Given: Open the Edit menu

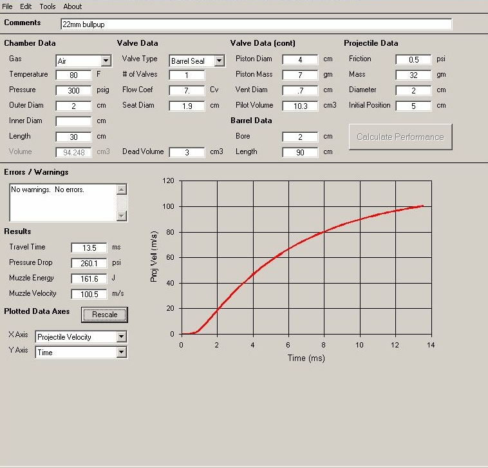Looking at the screenshot, I should tap(26, 6).
